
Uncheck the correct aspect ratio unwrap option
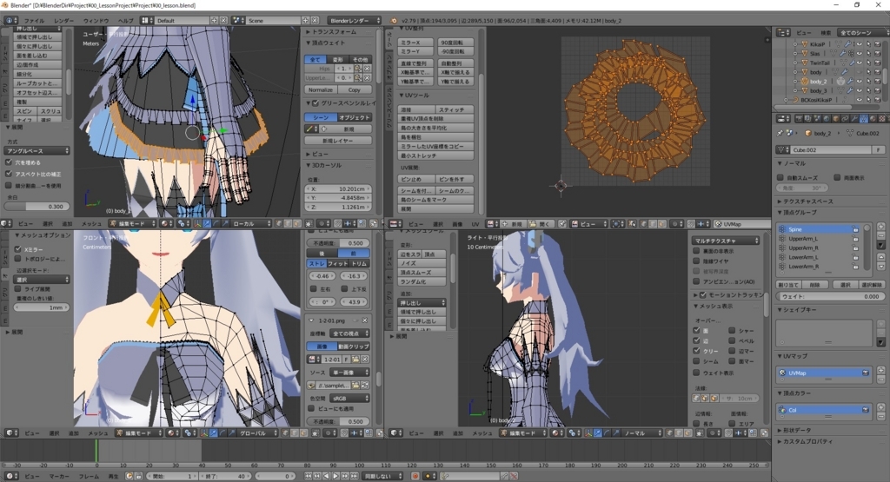(9, 174)
